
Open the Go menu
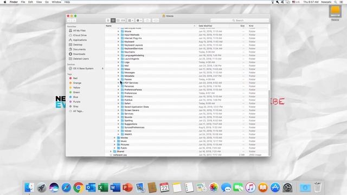click(47, 2)
